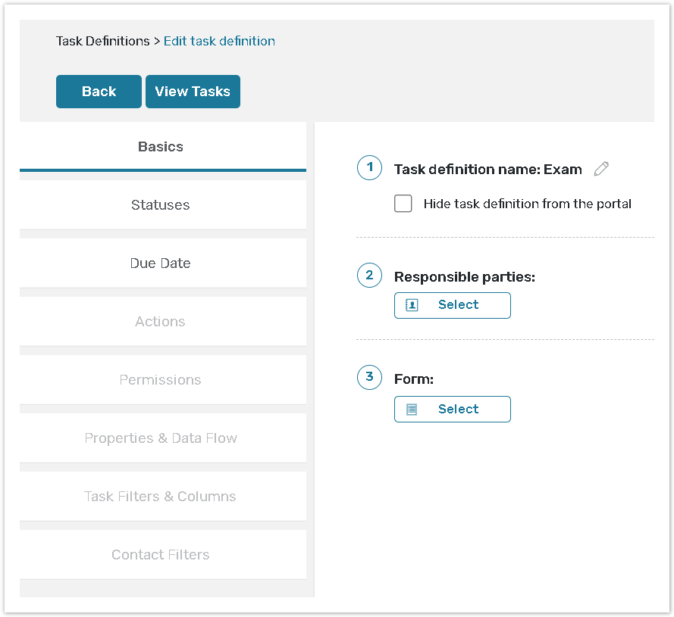Enable hiding the task definition from the portal
The width and height of the screenshot is (674, 617).
point(403,203)
